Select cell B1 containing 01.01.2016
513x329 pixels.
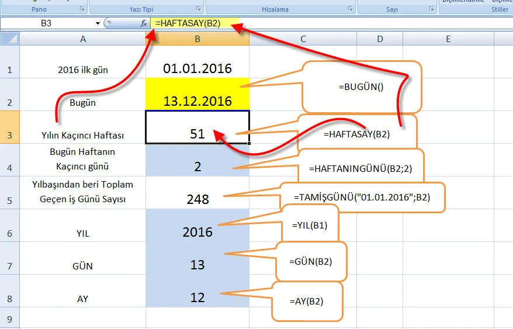[x=197, y=68]
